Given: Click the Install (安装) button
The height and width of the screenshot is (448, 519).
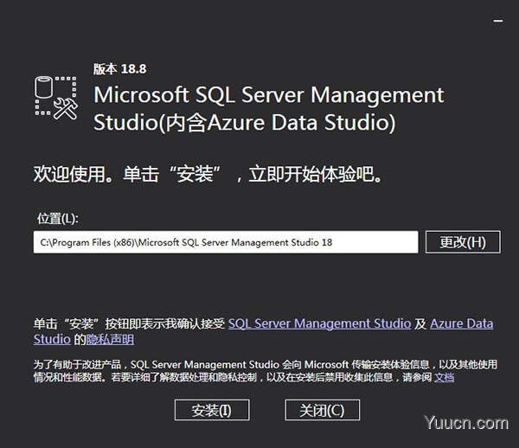Looking at the screenshot, I should (x=212, y=410).
